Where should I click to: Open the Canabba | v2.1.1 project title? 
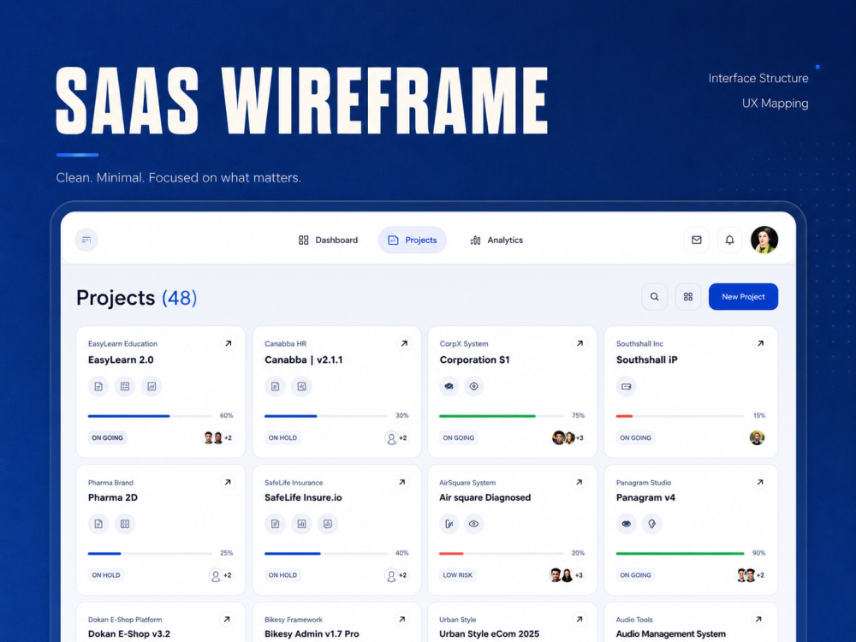(x=304, y=360)
